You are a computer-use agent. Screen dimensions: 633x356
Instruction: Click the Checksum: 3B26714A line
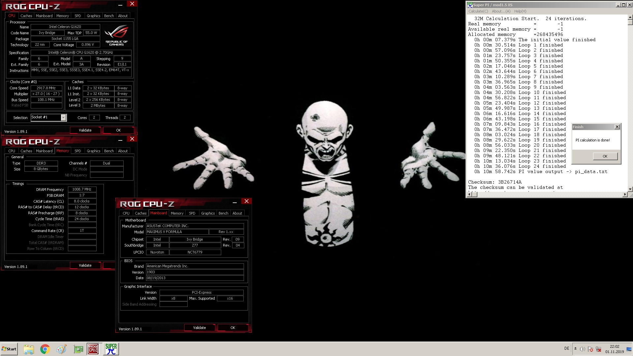click(495, 182)
